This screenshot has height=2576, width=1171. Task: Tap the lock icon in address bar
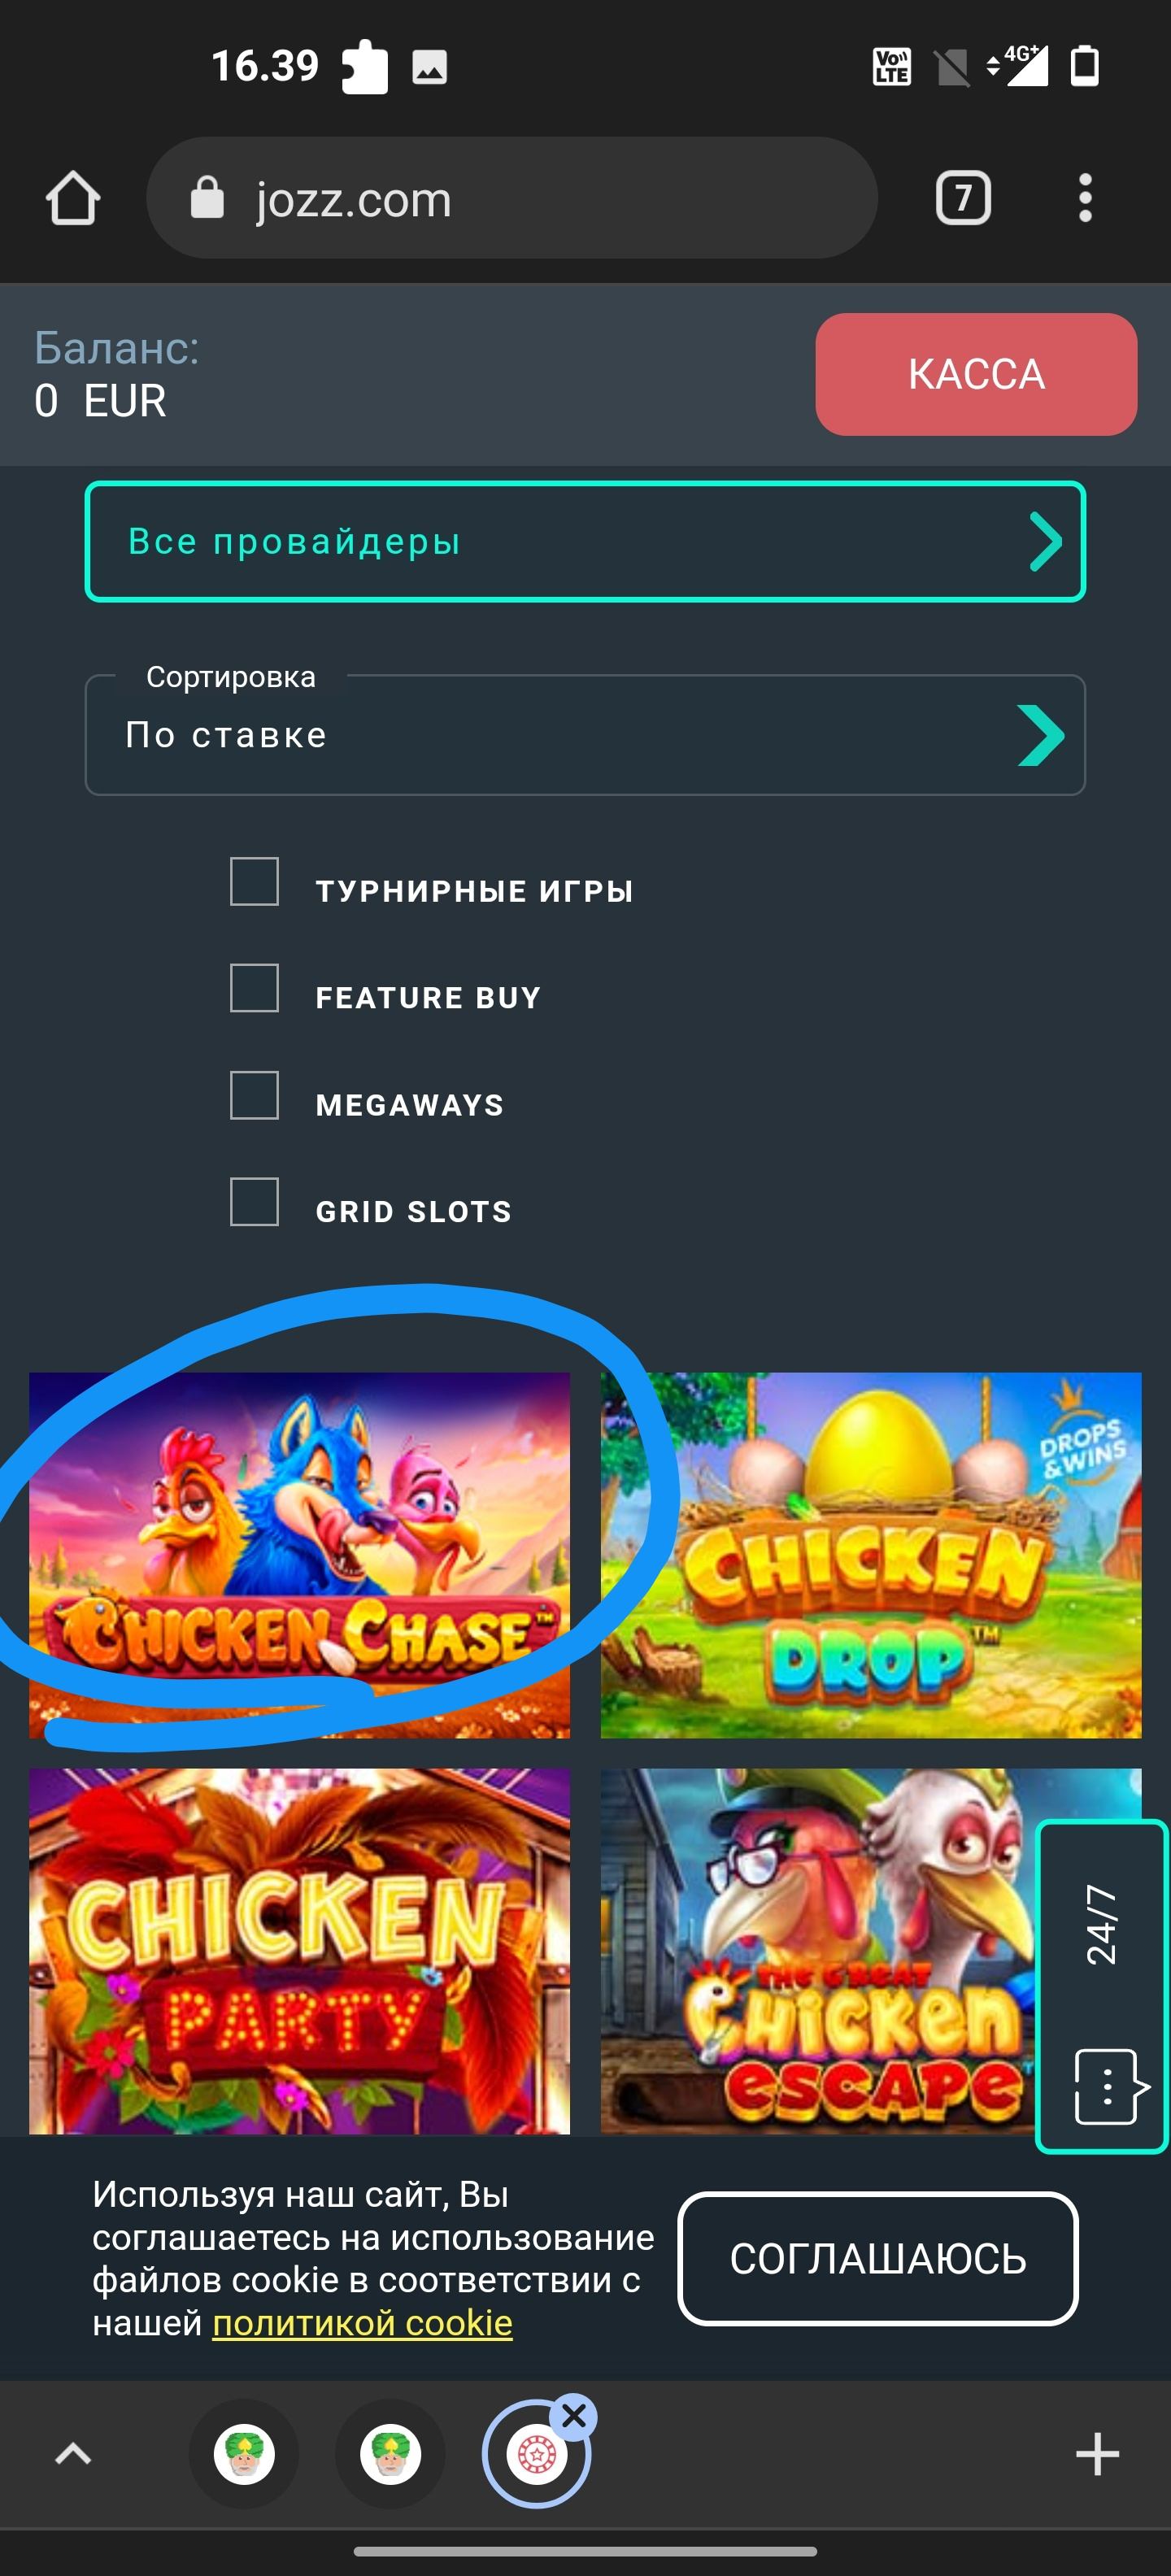[207, 198]
